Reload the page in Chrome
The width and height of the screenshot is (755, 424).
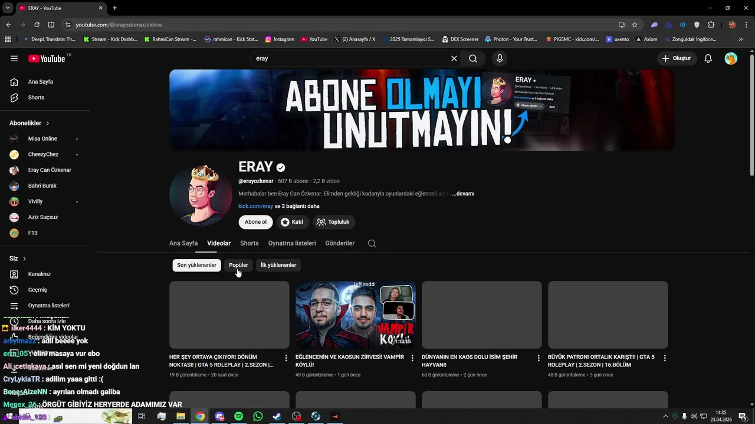(37, 25)
